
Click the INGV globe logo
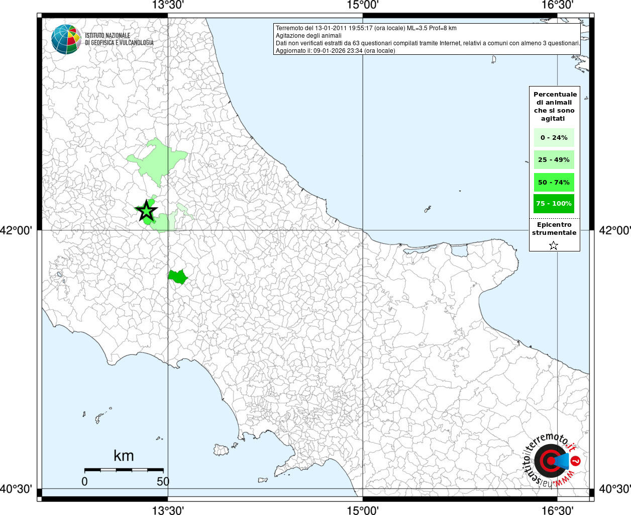point(66,39)
